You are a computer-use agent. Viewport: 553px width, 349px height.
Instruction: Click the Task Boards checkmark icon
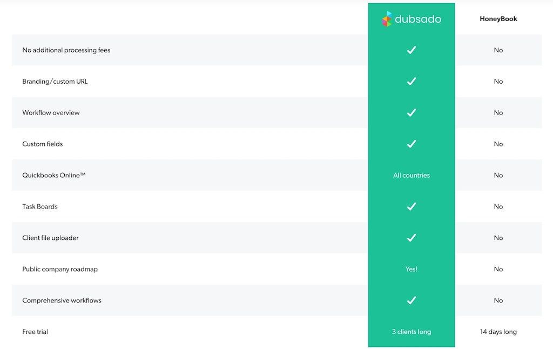pyautogui.click(x=412, y=206)
